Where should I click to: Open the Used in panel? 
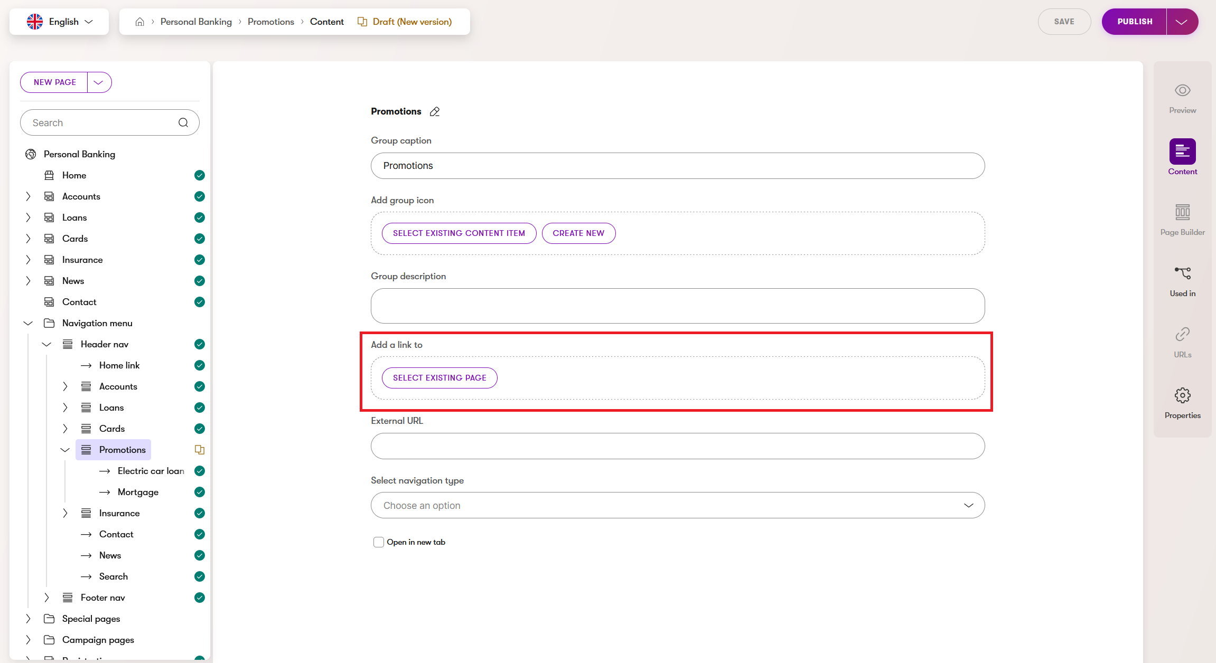point(1182,280)
